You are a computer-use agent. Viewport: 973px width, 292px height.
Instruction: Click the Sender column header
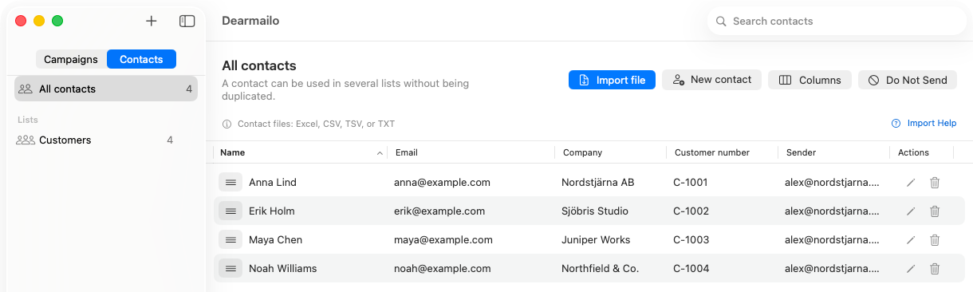tap(833, 152)
